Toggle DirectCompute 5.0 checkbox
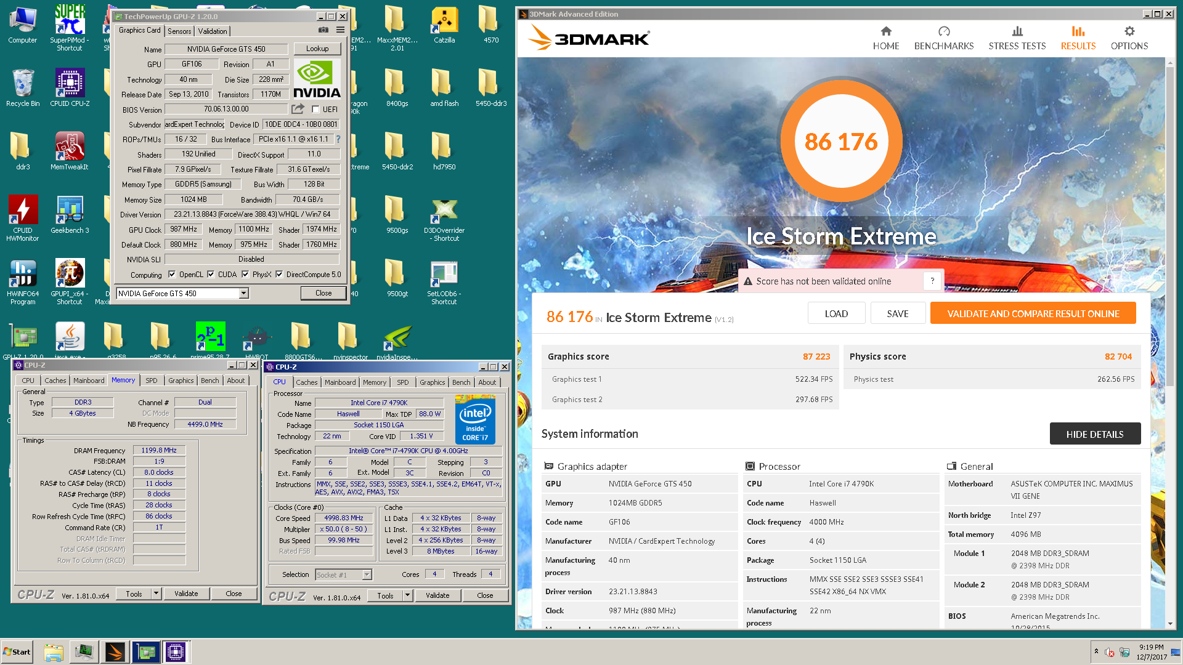The width and height of the screenshot is (1183, 665). pyautogui.click(x=279, y=274)
